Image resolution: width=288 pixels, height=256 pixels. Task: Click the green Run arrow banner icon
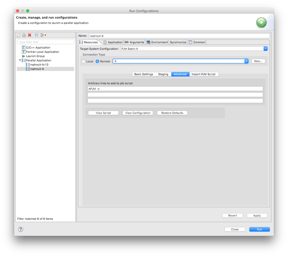pyautogui.click(x=261, y=23)
